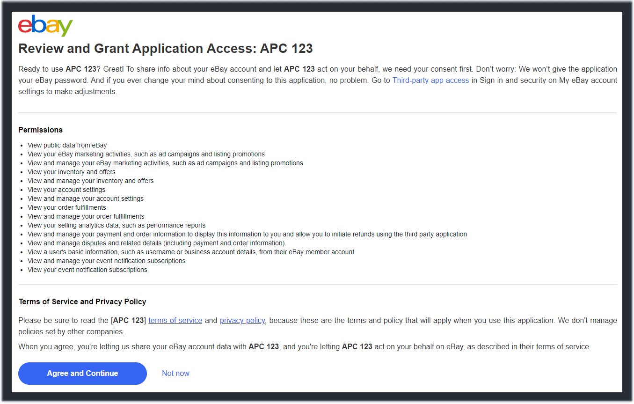Click the Agree and Continue button
Viewport: 634px width, 404px height.
[82, 374]
